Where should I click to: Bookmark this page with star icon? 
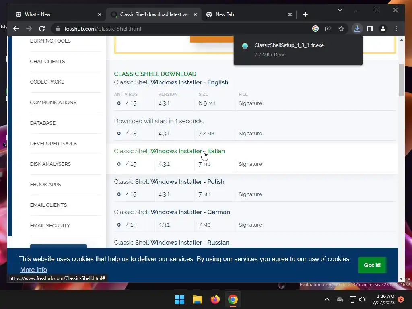[341, 29]
